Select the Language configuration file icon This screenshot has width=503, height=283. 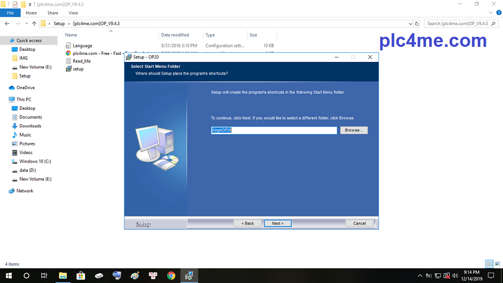(68, 46)
